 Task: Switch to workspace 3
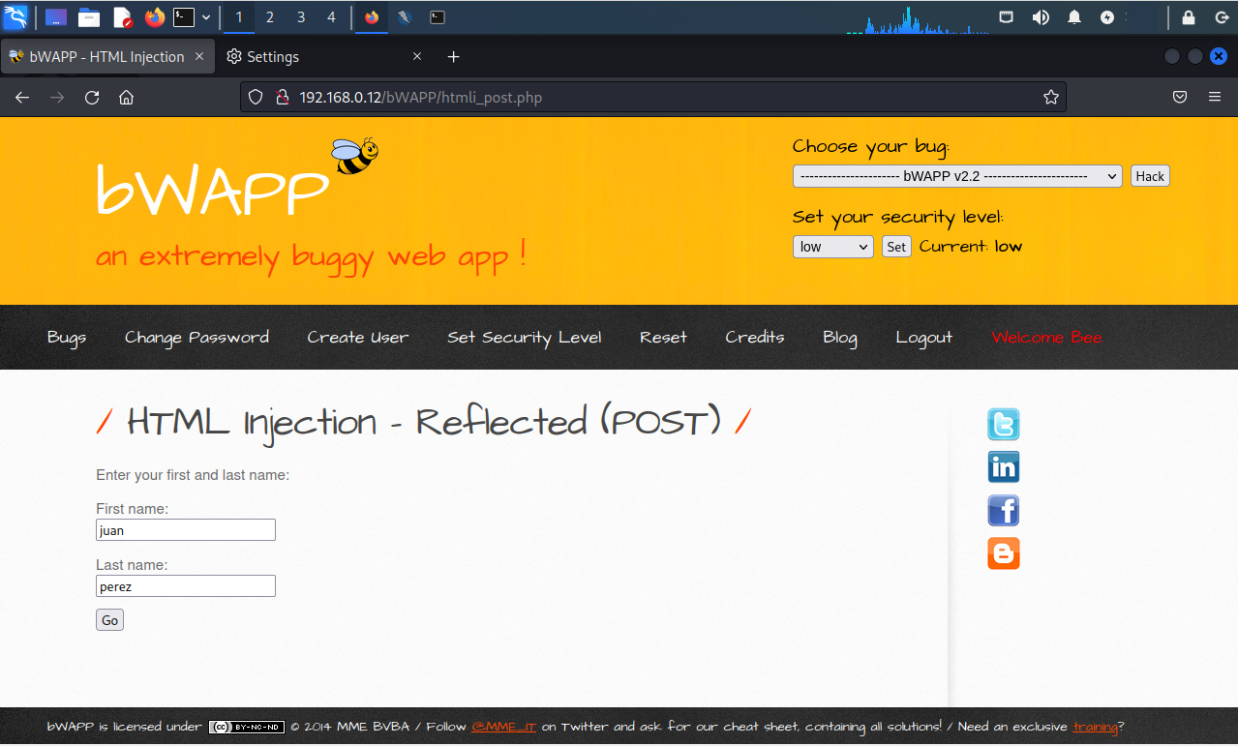point(301,17)
